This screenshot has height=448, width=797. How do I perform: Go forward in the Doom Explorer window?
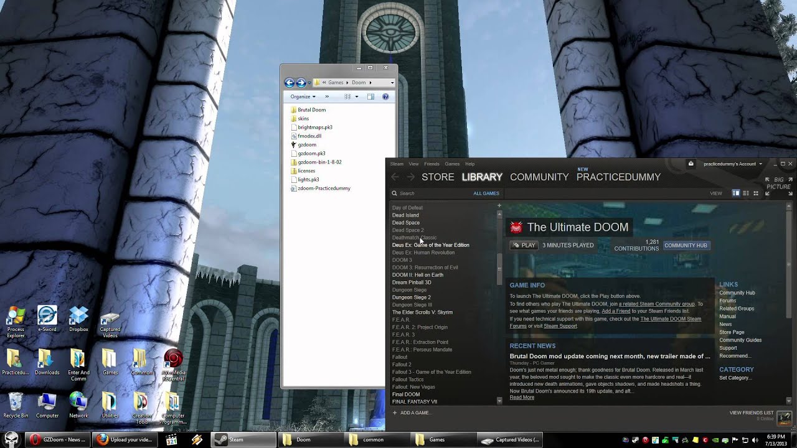click(x=301, y=83)
